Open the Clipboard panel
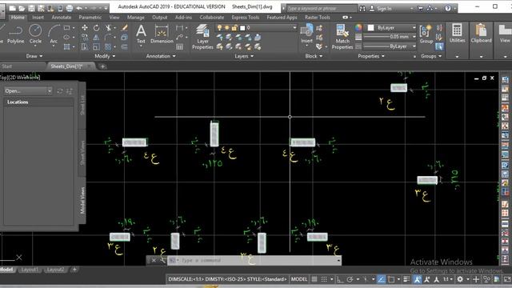Viewport: 512px width, 288px height. pyautogui.click(x=481, y=34)
